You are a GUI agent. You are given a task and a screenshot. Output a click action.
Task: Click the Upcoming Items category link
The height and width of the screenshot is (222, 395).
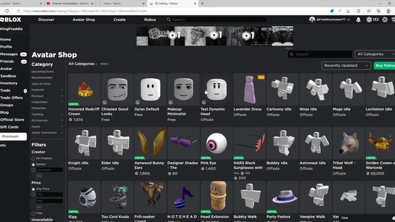[43, 72]
